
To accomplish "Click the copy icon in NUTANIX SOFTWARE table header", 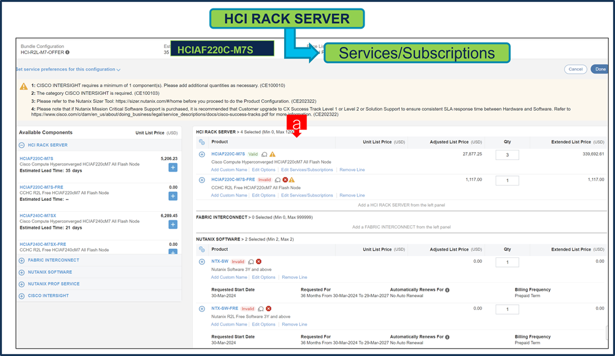I will (x=202, y=249).
